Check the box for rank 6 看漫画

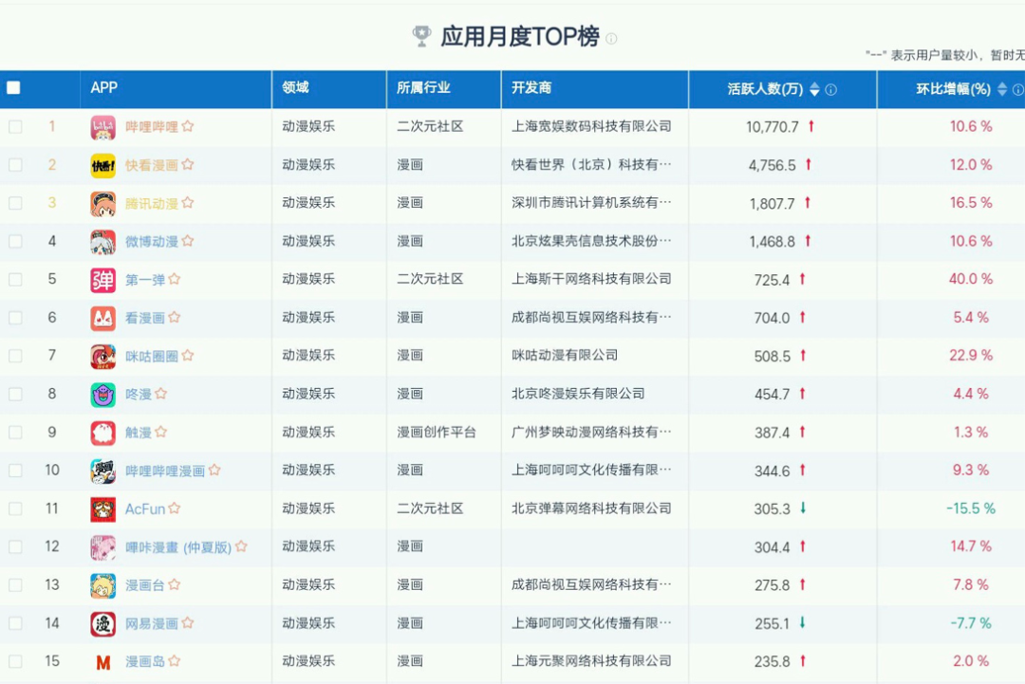[x=15, y=318]
